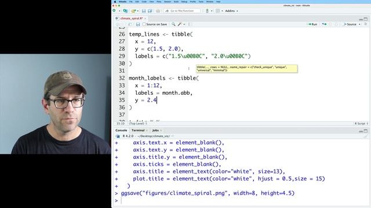The width and height of the screenshot is (371, 208).
Task: Save the current document from main toolbar
Action: tap(144, 11)
